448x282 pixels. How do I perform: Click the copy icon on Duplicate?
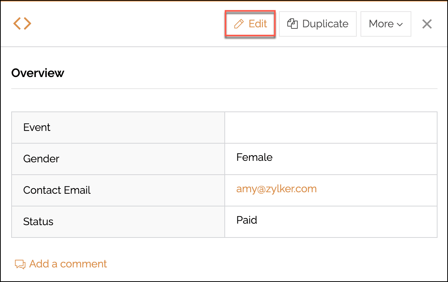click(x=292, y=24)
